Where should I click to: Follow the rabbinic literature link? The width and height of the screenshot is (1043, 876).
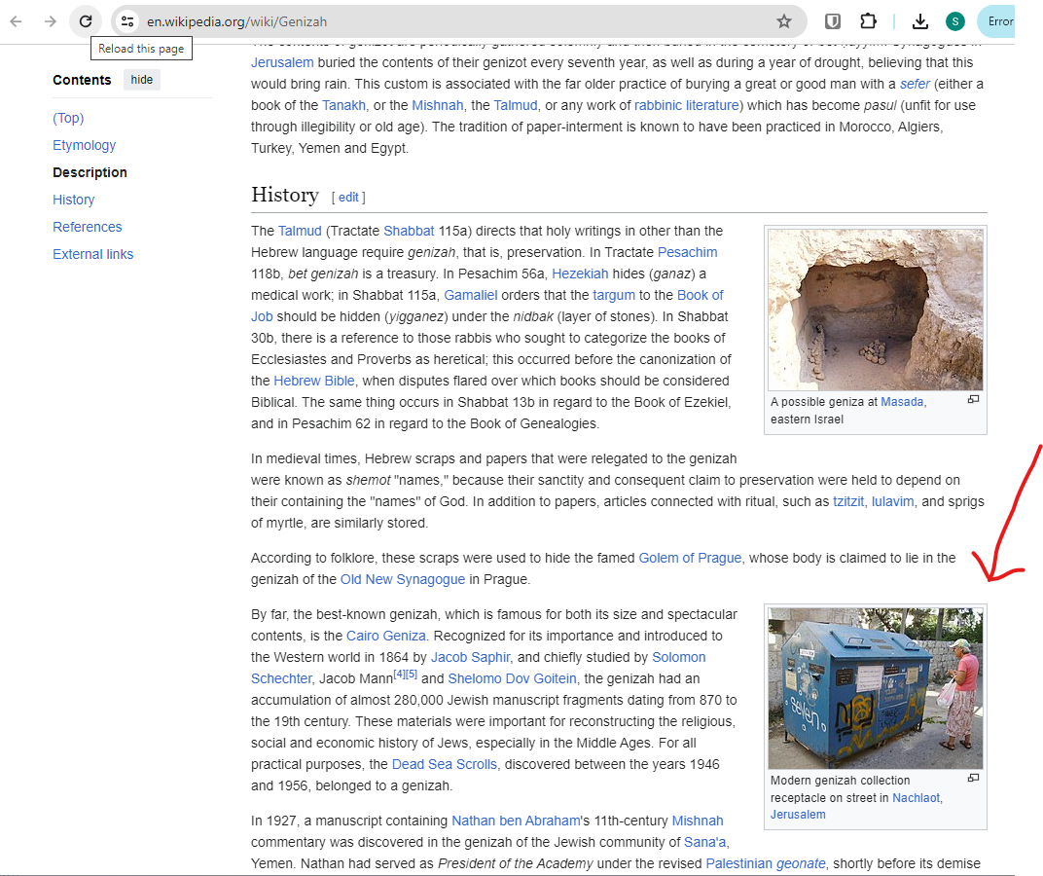pos(687,105)
